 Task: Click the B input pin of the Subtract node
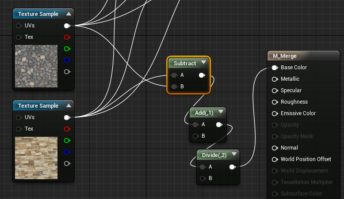[174, 86]
